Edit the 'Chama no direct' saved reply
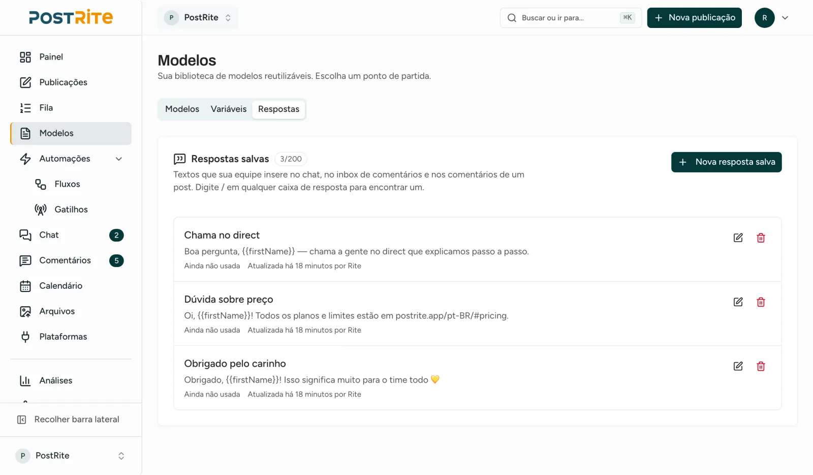 [738, 237]
